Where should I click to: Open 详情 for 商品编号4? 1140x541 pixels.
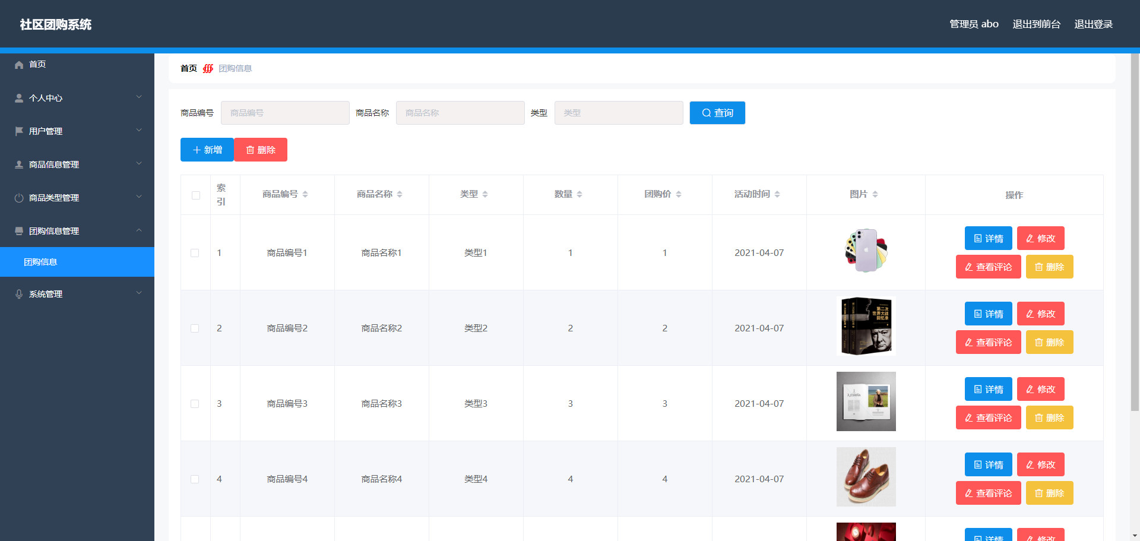(x=989, y=464)
